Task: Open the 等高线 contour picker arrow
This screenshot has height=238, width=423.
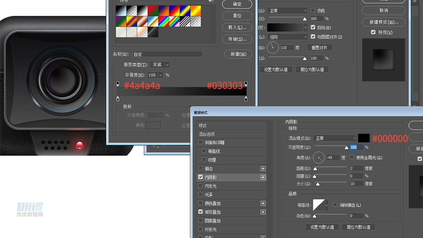Action: [326, 205]
